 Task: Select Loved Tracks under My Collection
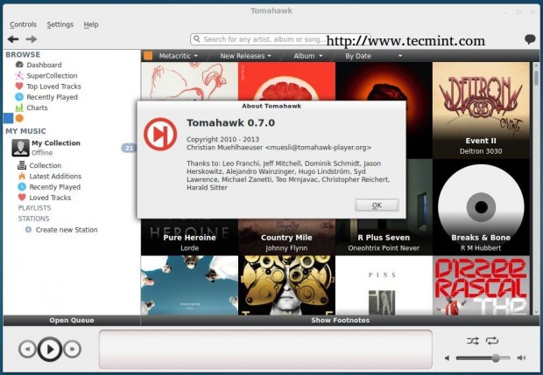[50, 198]
